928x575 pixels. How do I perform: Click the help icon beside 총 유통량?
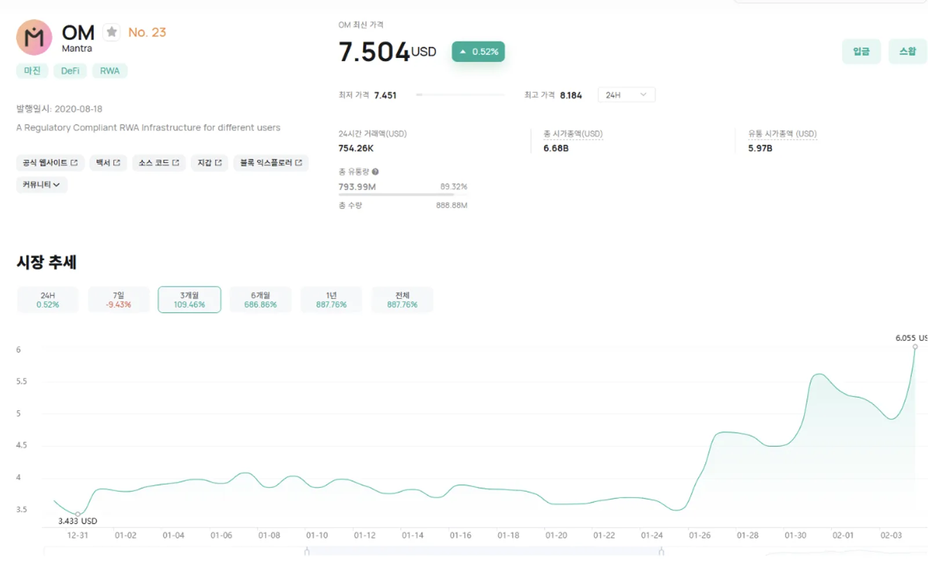(x=375, y=172)
